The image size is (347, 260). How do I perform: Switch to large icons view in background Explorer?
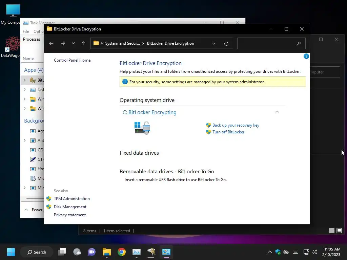point(339,231)
